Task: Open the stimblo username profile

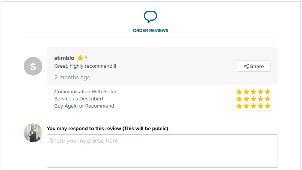Action: [x=64, y=58]
